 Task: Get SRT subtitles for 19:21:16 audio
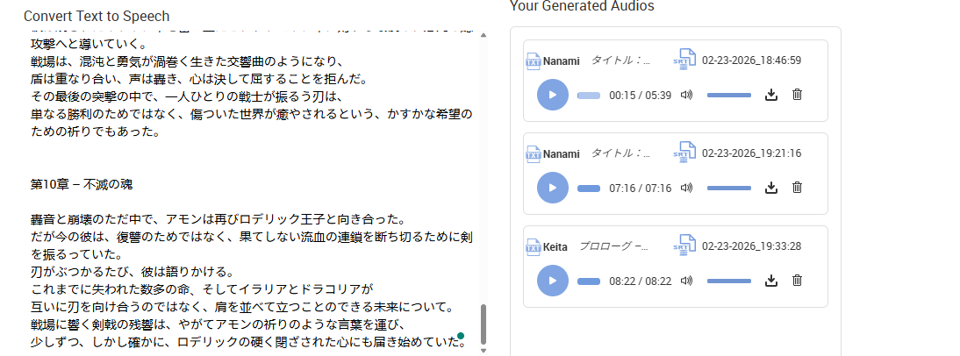tap(685, 152)
